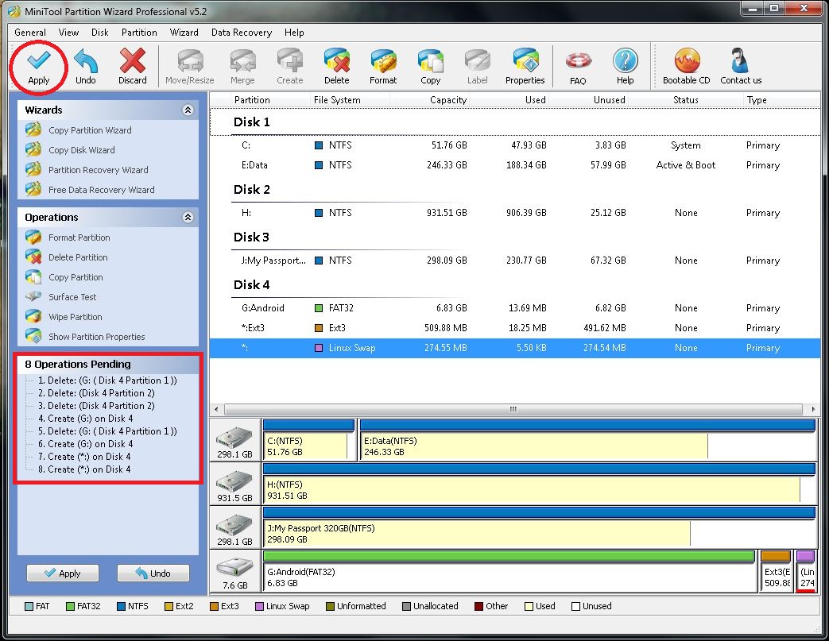The height and width of the screenshot is (641, 829).
Task: Open the General menu
Action: point(30,33)
